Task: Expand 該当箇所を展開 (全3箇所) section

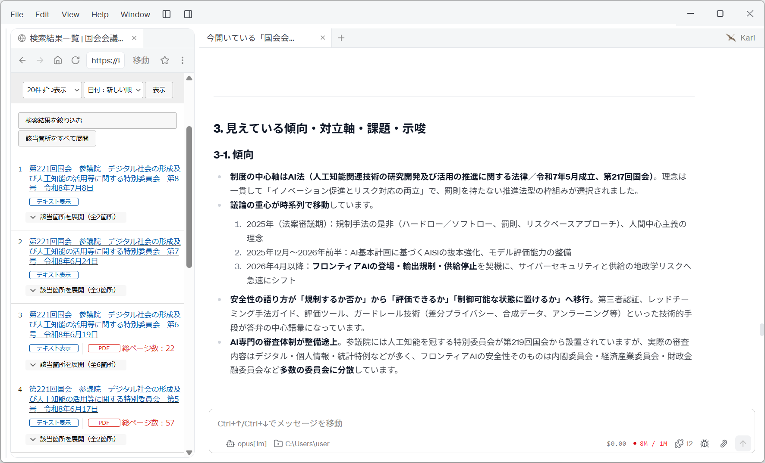Action: coord(76,290)
